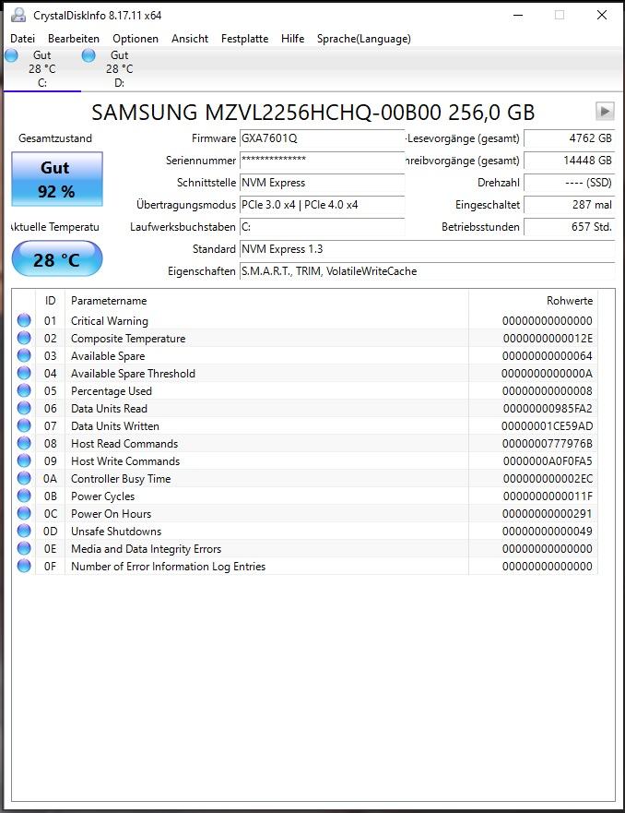625x813 pixels.
Task: Click the Eigenschaften field with TRIM
Action: pyautogui.click(x=427, y=271)
